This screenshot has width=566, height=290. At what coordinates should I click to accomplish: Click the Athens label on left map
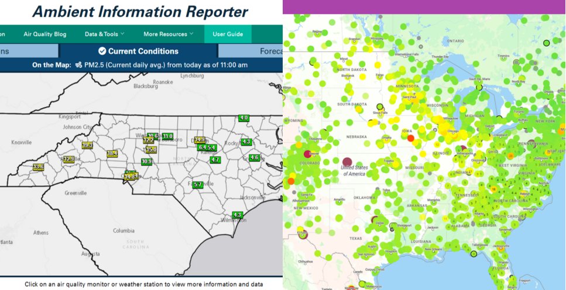(41, 233)
